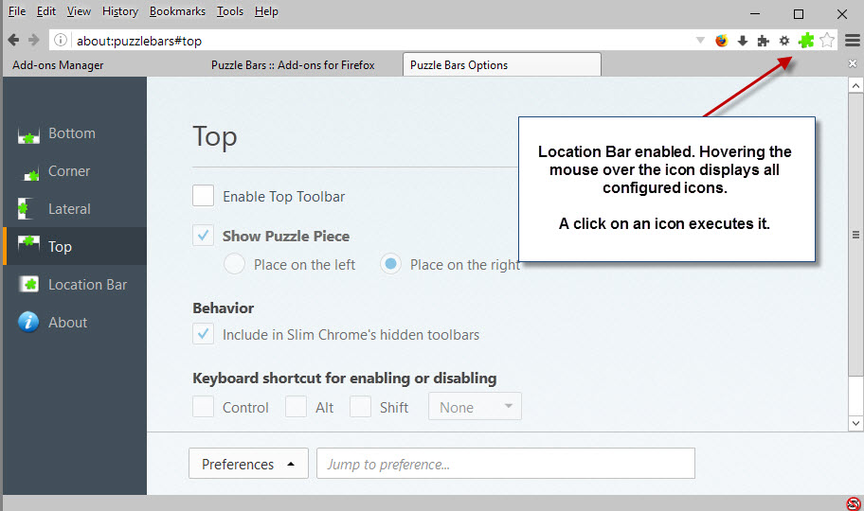Screen dimensions: 864x511
Task: Select Place on the right radio
Action: (390, 264)
